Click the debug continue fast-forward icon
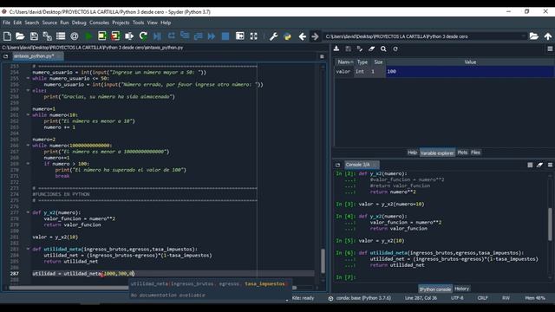 (x=212, y=36)
